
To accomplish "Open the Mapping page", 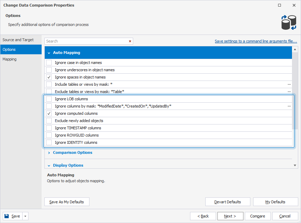I will pyautogui.click(x=10, y=59).
